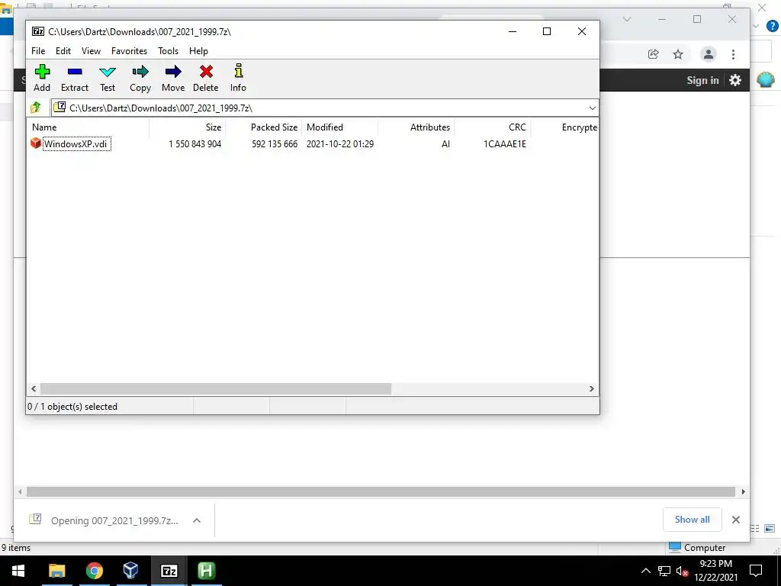Open the Chrome three-dot menu
This screenshot has width=781, height=586.
[x=733, y=54]
